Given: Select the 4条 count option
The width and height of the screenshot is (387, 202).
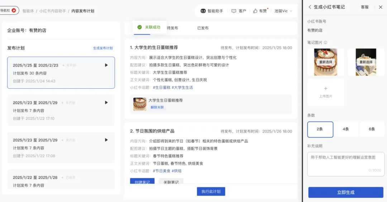Looking at the screenshot, I should (x=346, y=129).
